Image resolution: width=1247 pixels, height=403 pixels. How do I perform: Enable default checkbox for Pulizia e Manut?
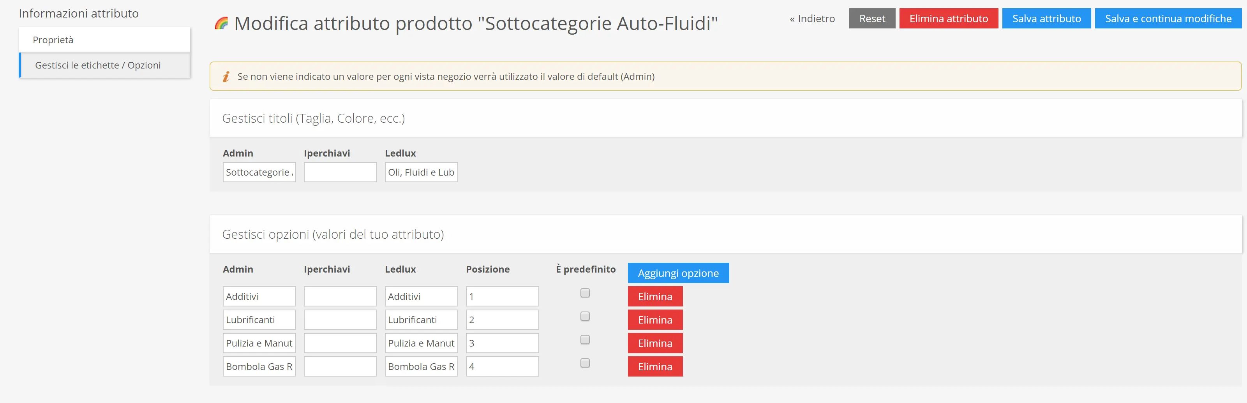click(585, 340)
